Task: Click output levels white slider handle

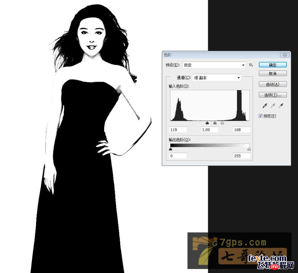Action: 249,149
